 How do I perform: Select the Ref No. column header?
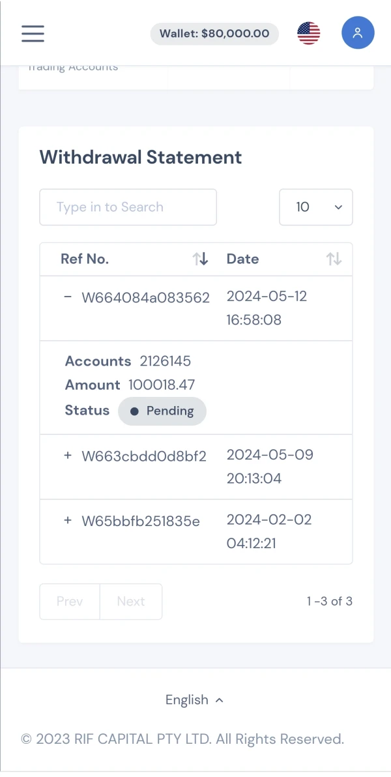[85, 259]
